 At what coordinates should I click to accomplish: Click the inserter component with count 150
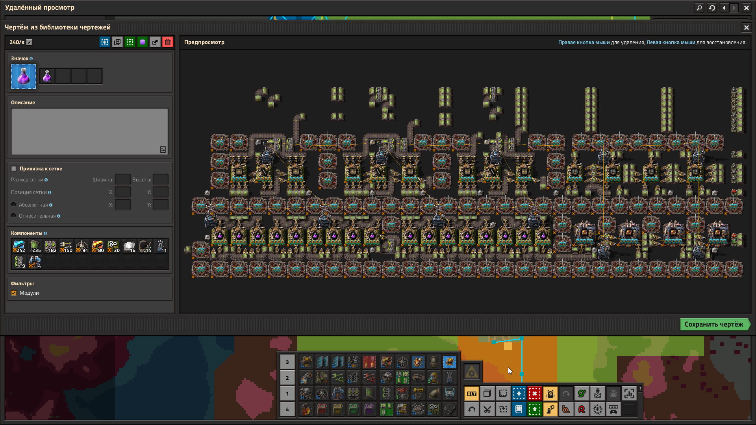pyautogui.click(x=66, y=246)
